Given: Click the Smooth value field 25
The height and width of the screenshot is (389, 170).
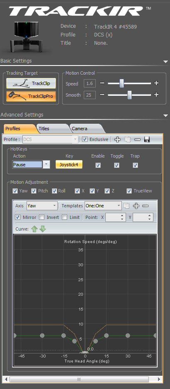Looking at the screenshot, I should coord(90,95).
